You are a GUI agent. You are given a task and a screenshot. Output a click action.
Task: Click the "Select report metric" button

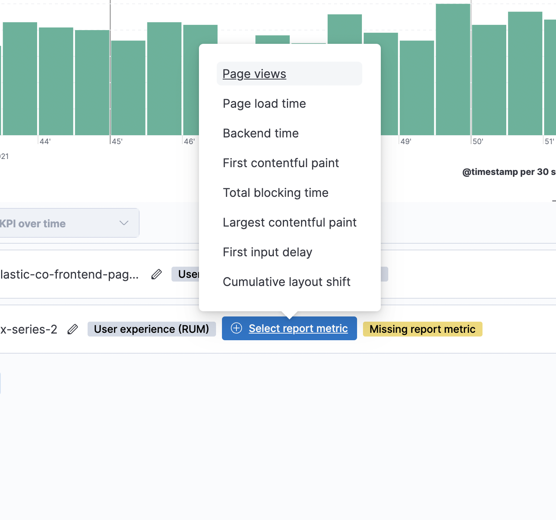coord(298,328)
